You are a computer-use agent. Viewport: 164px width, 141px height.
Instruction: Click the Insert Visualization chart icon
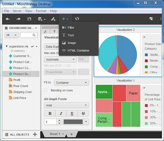53,19
